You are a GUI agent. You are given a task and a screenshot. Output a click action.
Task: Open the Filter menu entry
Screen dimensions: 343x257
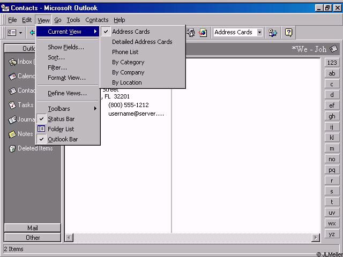tap(68, 67)
